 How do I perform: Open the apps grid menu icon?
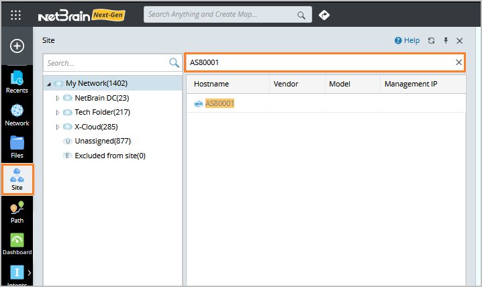(x=17, y=15)
